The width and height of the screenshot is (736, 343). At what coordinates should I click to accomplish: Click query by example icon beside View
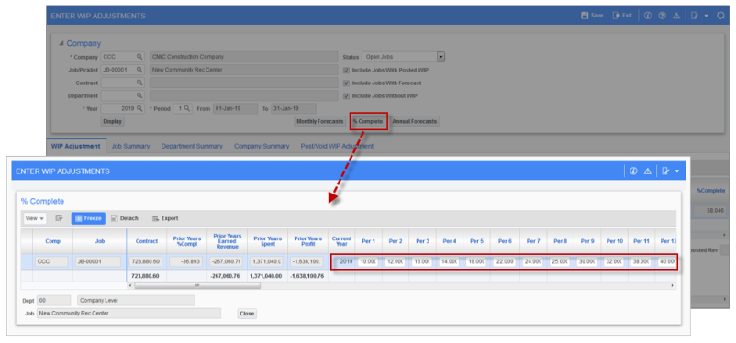[59, 218]
